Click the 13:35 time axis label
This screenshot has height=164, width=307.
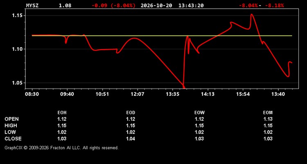click(x=172, y=94)
